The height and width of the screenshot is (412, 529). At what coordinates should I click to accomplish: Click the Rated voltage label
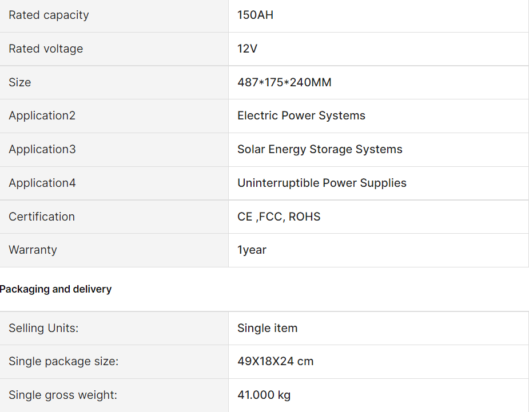coord(46,49)
